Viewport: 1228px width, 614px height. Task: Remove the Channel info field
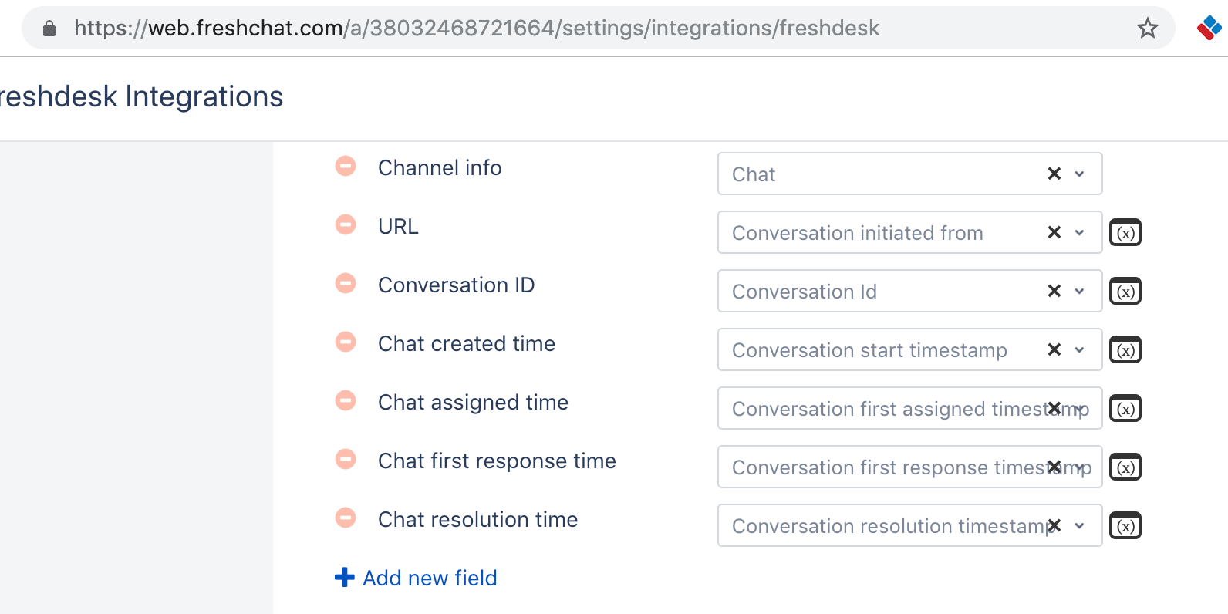pyautogui.click(x=346, y=166)
